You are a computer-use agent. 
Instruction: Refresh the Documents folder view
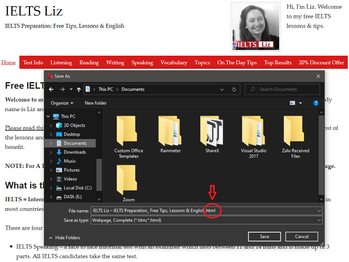point(234,90)
